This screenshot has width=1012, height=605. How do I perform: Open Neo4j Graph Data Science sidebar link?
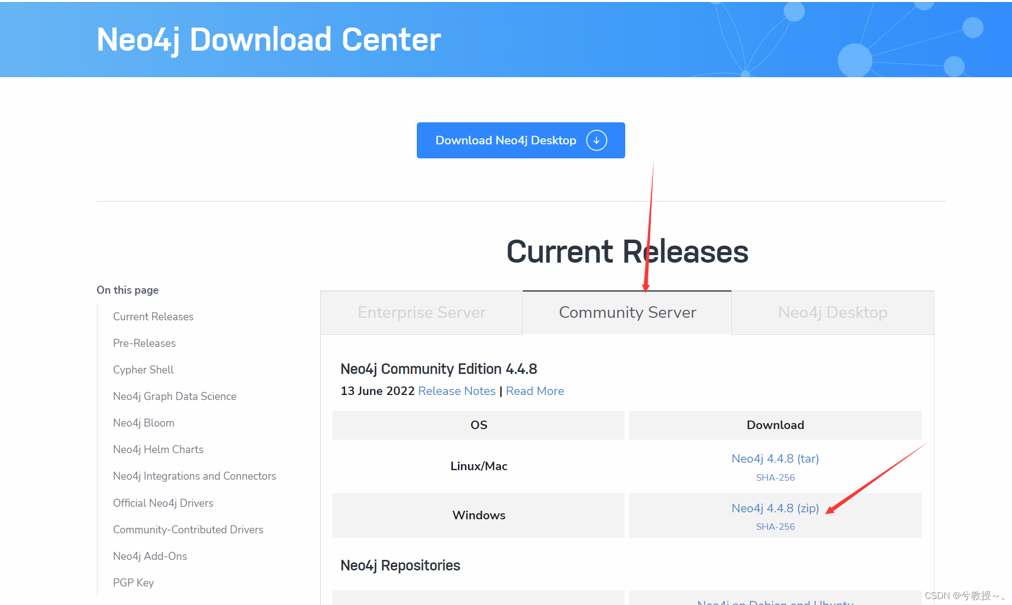[175, 396]
